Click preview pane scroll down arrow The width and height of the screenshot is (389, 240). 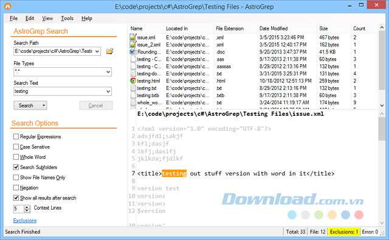(x=382, y=222)
